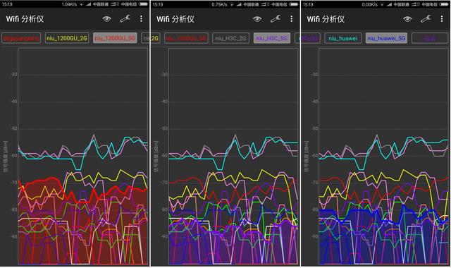Select the red first network chip in left panel
Screen dimensions: 451x268
[x=21, y=38]
